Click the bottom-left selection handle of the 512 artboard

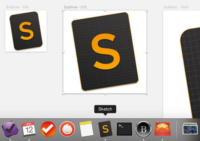[x=63, y=94]
